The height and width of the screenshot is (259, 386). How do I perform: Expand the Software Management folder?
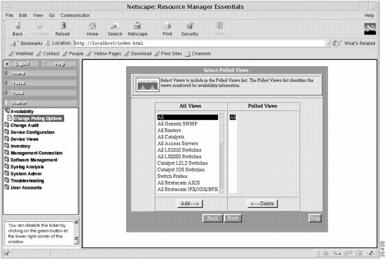31,160
